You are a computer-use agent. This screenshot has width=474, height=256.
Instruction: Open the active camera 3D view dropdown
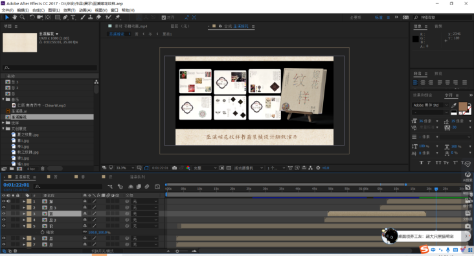click(x=248, y=168)
